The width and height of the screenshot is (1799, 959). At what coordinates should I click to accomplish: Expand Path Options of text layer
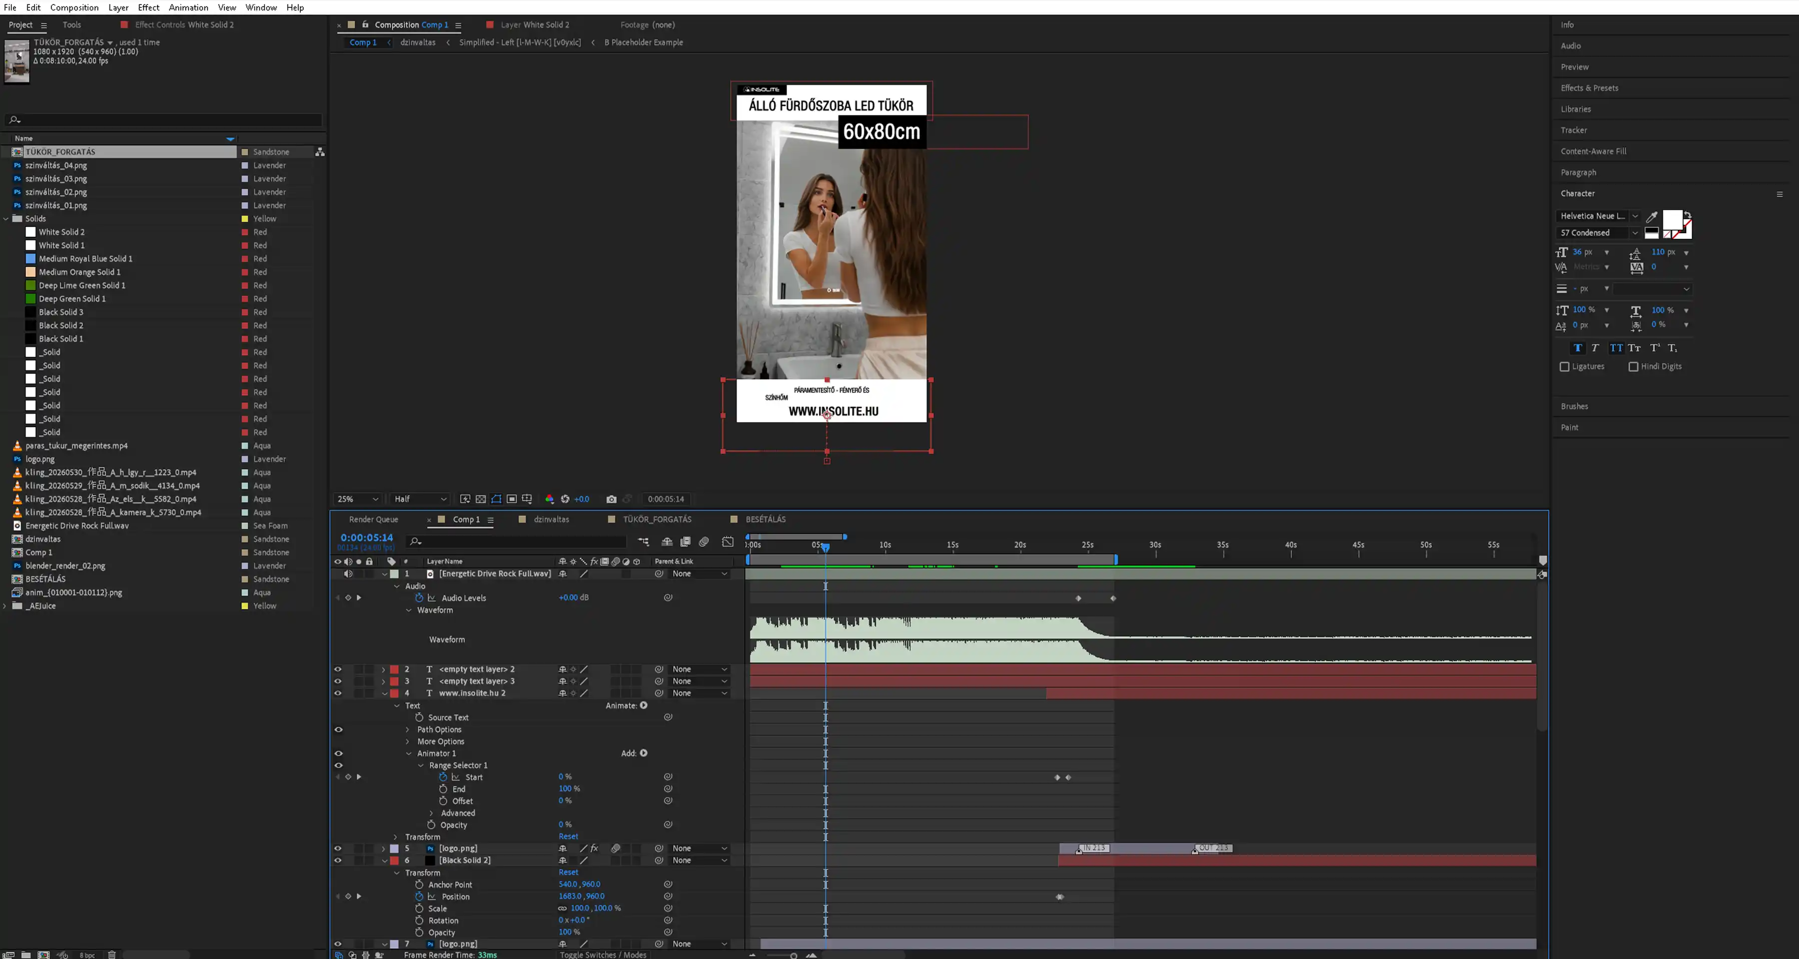(x=409, y=730)
